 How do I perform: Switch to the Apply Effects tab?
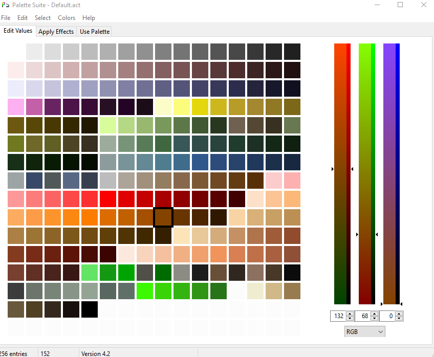point(56,32)
